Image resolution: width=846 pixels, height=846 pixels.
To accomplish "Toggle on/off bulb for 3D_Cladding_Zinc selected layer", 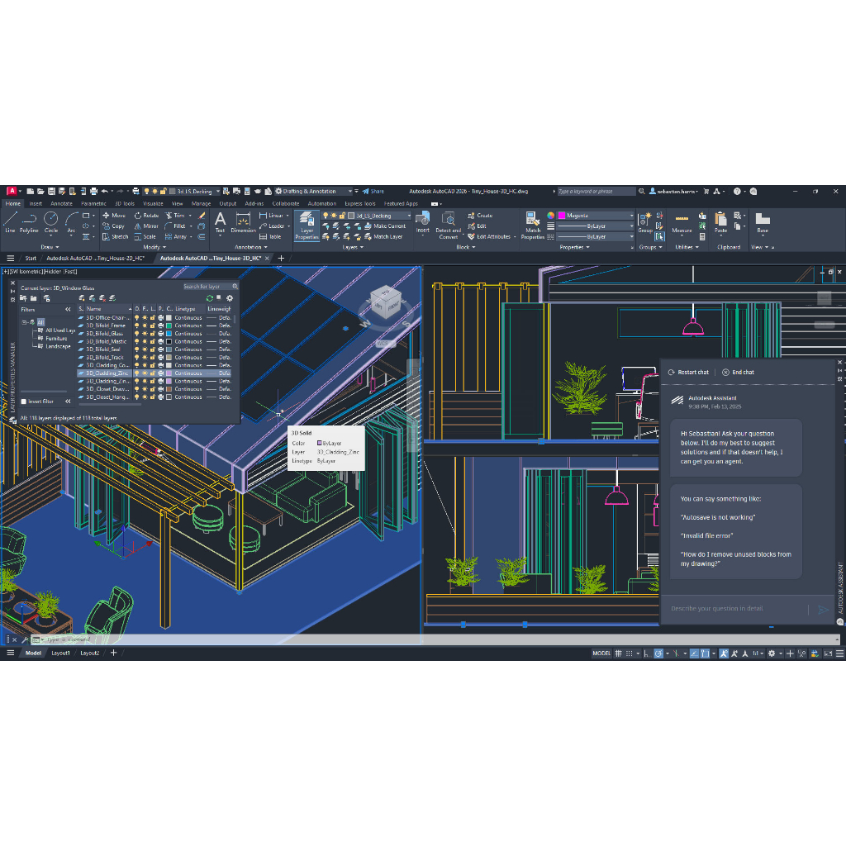I will [x=136, y=373].
